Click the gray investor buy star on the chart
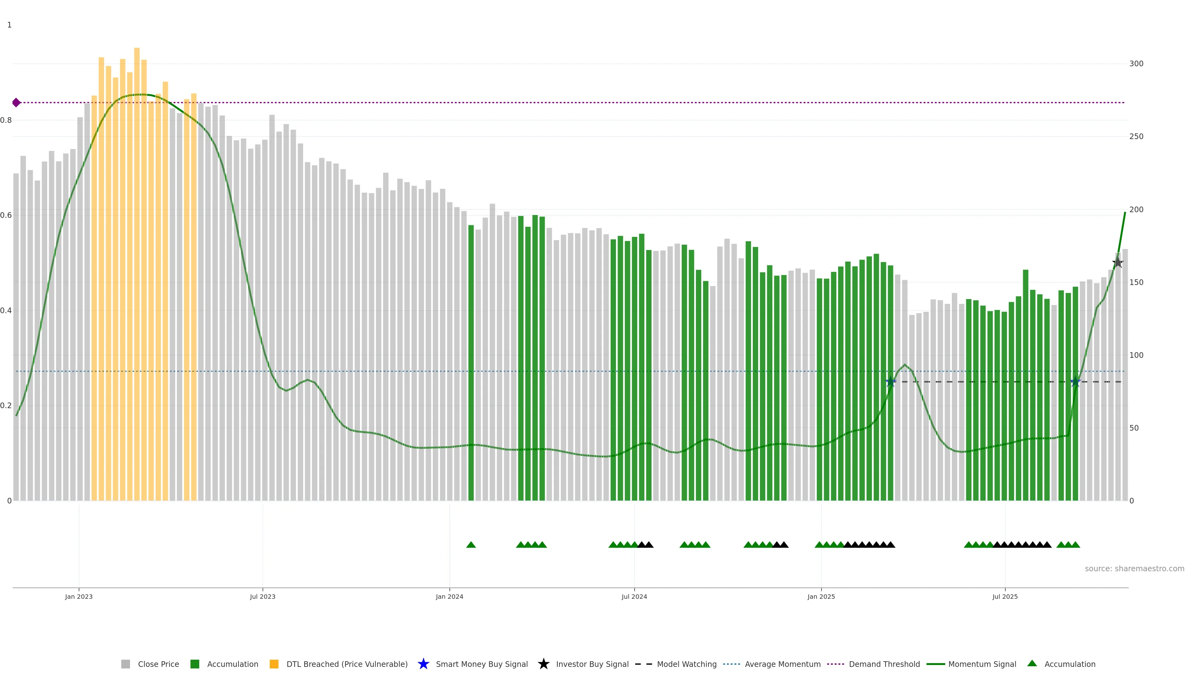 [x=1117, y=263]
